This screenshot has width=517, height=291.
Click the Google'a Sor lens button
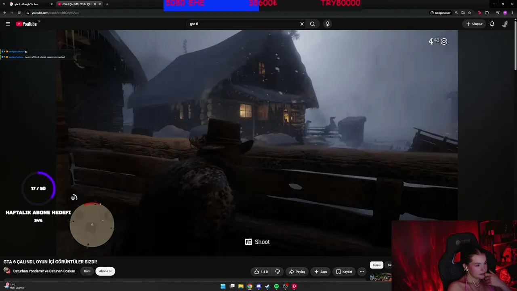pos(440,13)
